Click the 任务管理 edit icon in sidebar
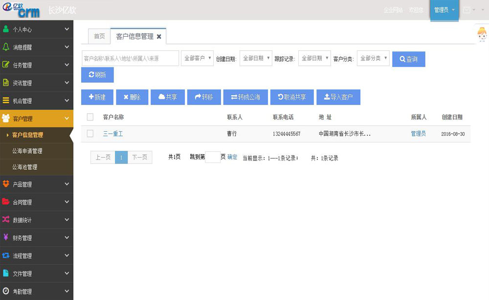This screenshot has height=300, width=489. 6,65
